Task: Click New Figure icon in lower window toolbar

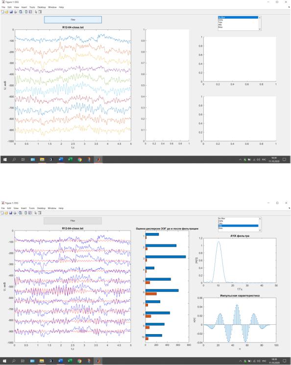Action: click(2, 213)
